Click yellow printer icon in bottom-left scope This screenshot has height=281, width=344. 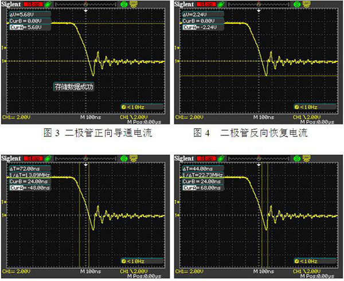(x=131, y=158)
